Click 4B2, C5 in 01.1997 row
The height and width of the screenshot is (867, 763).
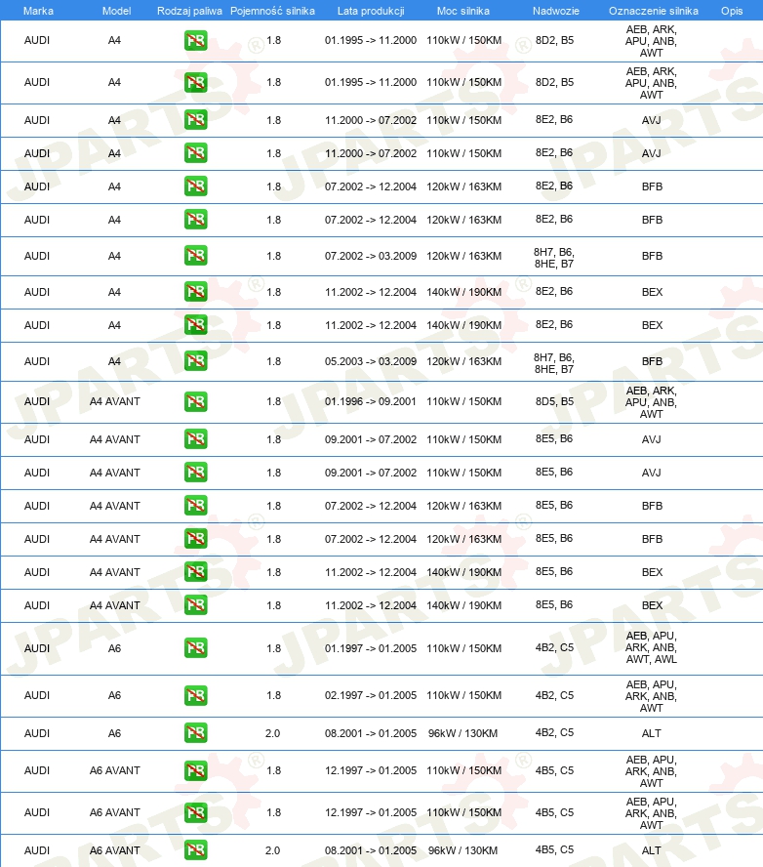pos(554,647)
